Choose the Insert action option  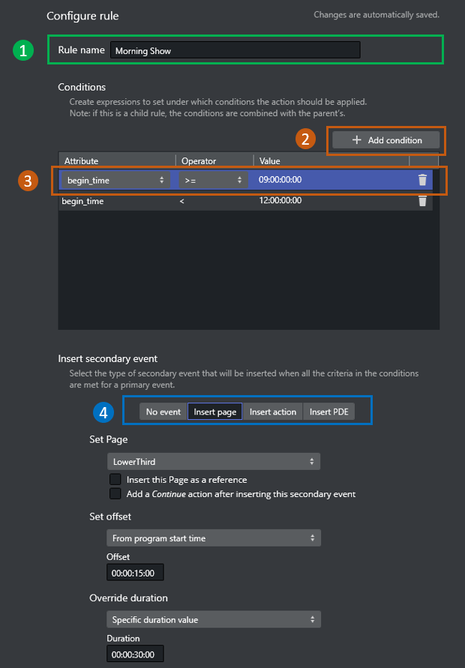pos(273,412)
